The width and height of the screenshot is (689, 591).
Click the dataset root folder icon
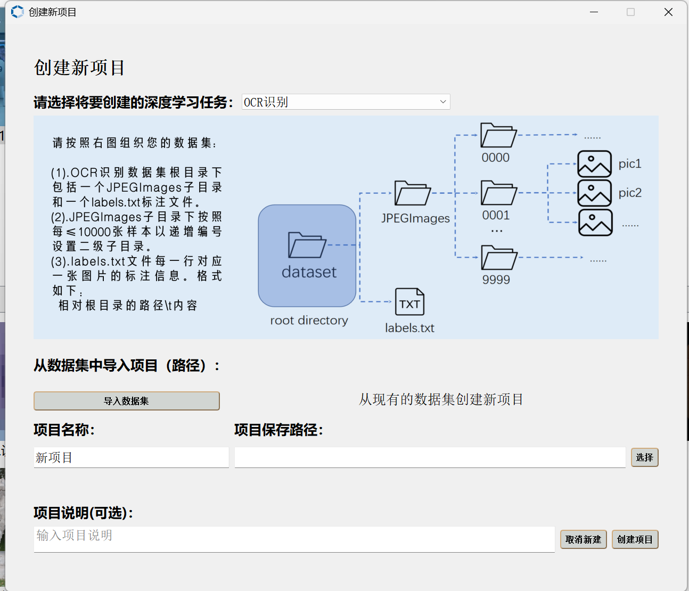pyautogui.click(x=307, y=245)
